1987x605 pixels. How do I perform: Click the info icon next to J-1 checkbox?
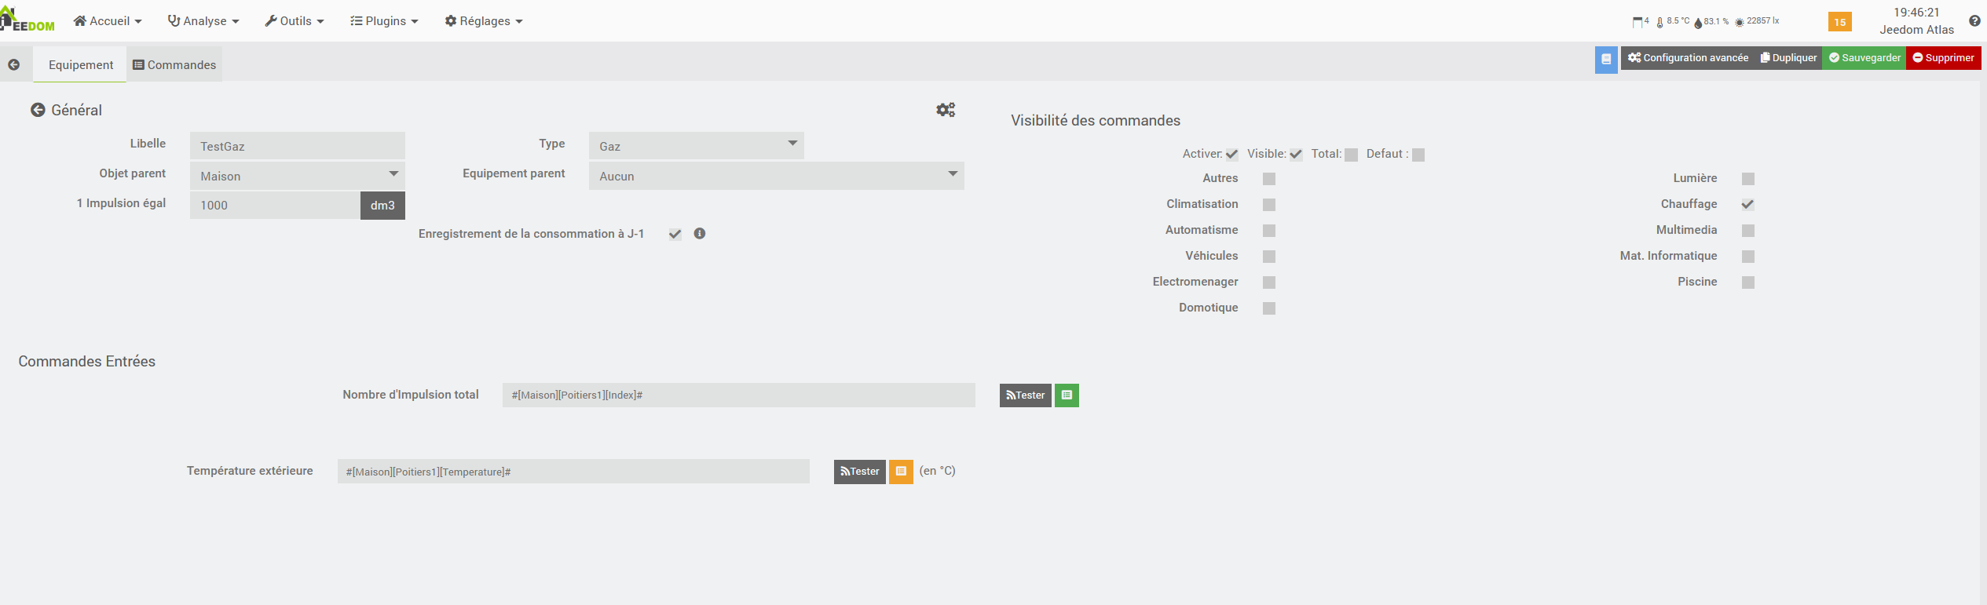pos(700,234)
